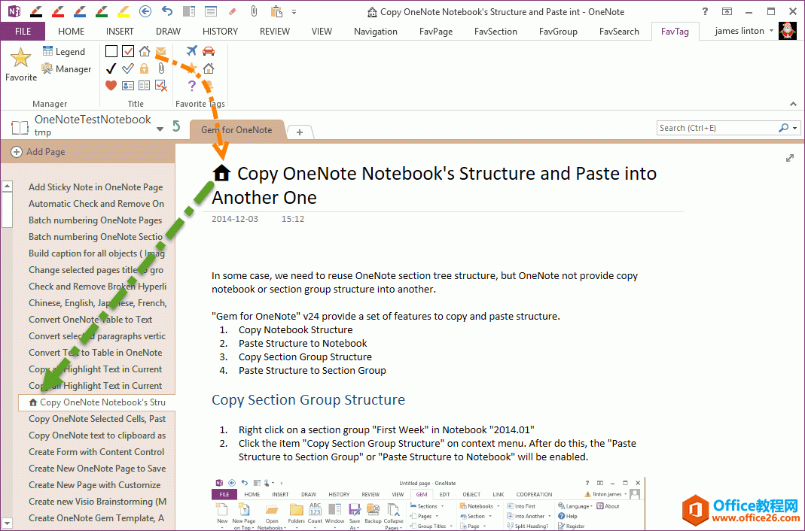This screenshot has width=805, height=531.
Task: Pick the purple question mark tag
Action: point(191,86)
